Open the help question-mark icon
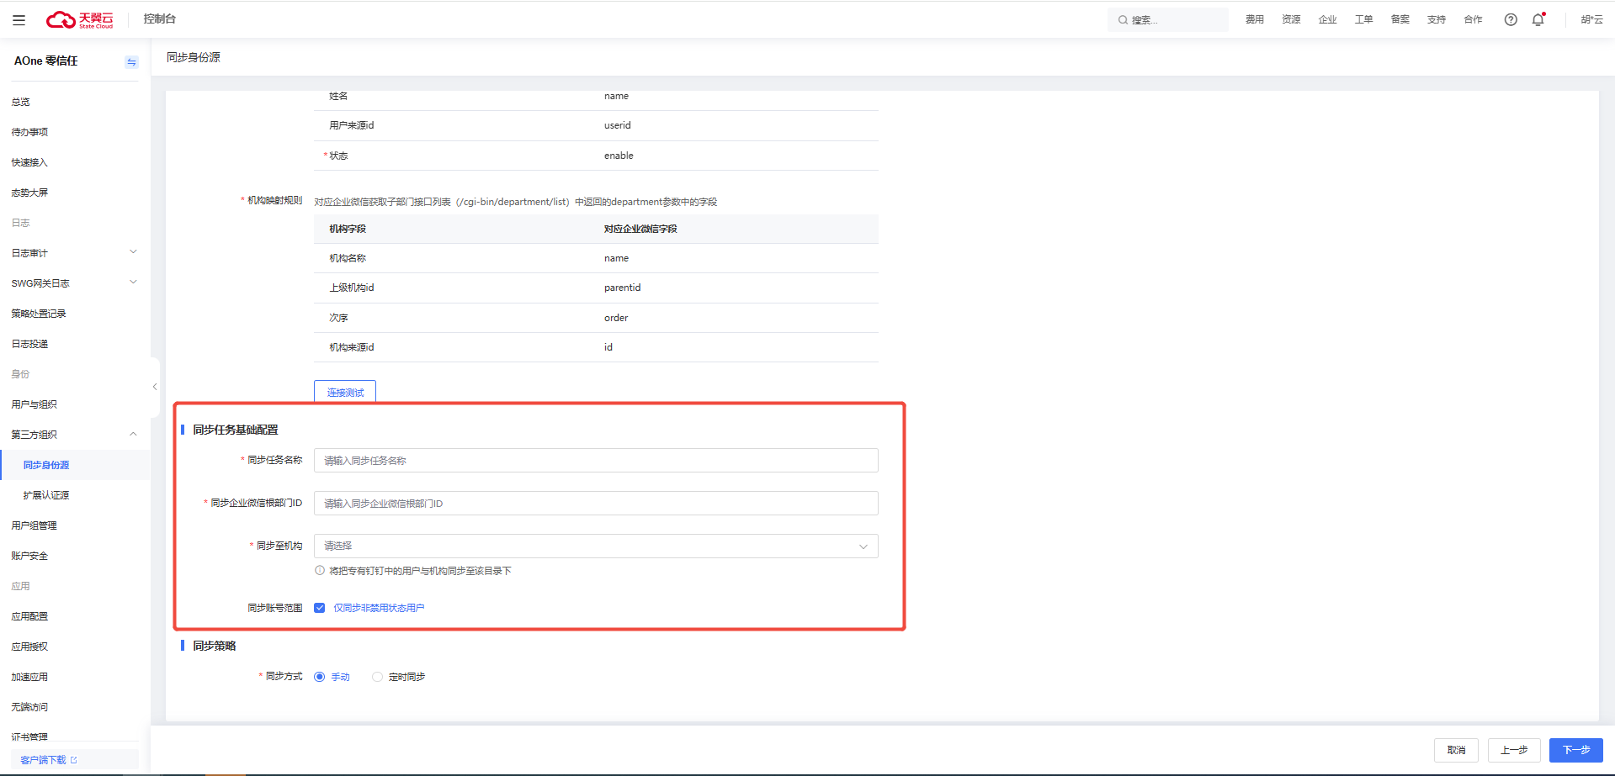 coord(1511,19)
